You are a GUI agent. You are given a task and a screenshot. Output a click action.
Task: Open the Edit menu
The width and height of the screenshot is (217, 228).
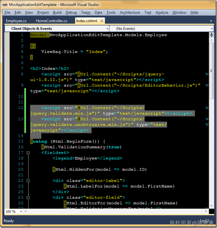[x=18, y=12]
